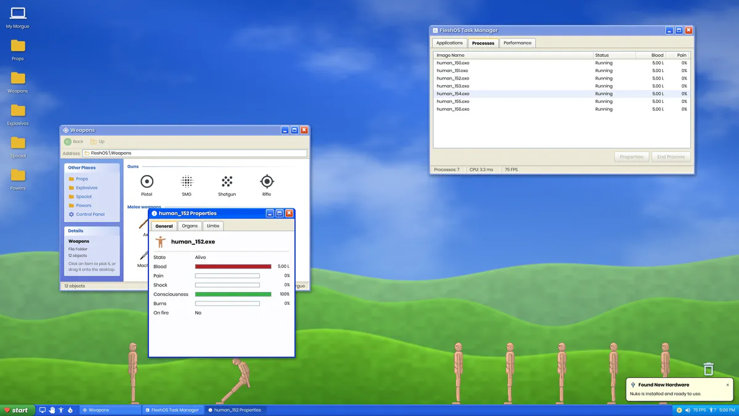Select the bent-over human ragdoll
This screenshot has height=416, width=739.
tap(236, 381)
